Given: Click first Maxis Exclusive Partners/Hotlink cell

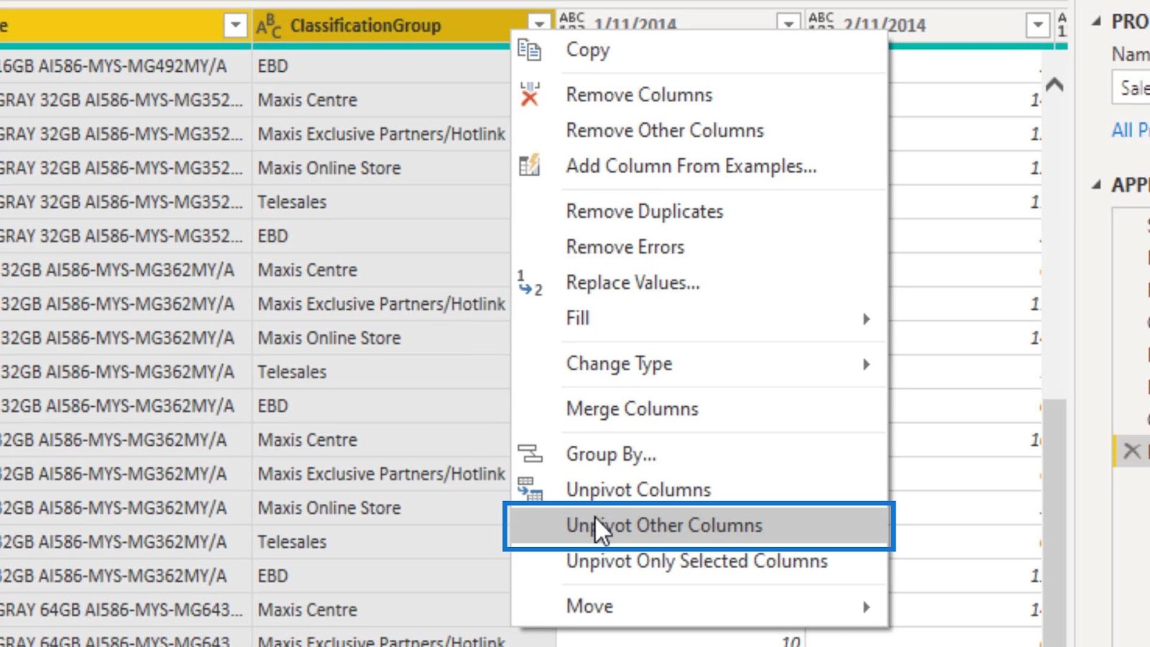Looking at the screenshot, I should pos(381,134).
